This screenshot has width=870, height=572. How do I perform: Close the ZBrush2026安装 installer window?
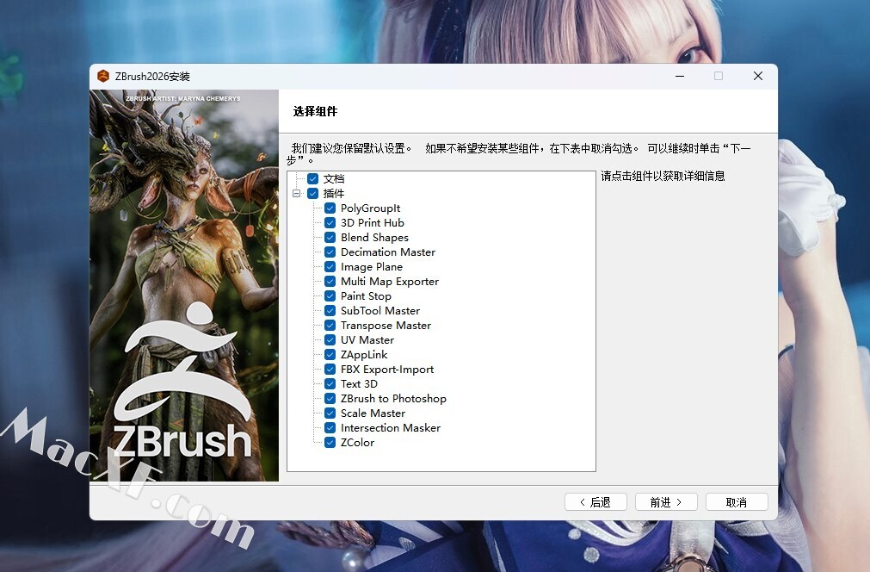[x=758, y=76]
